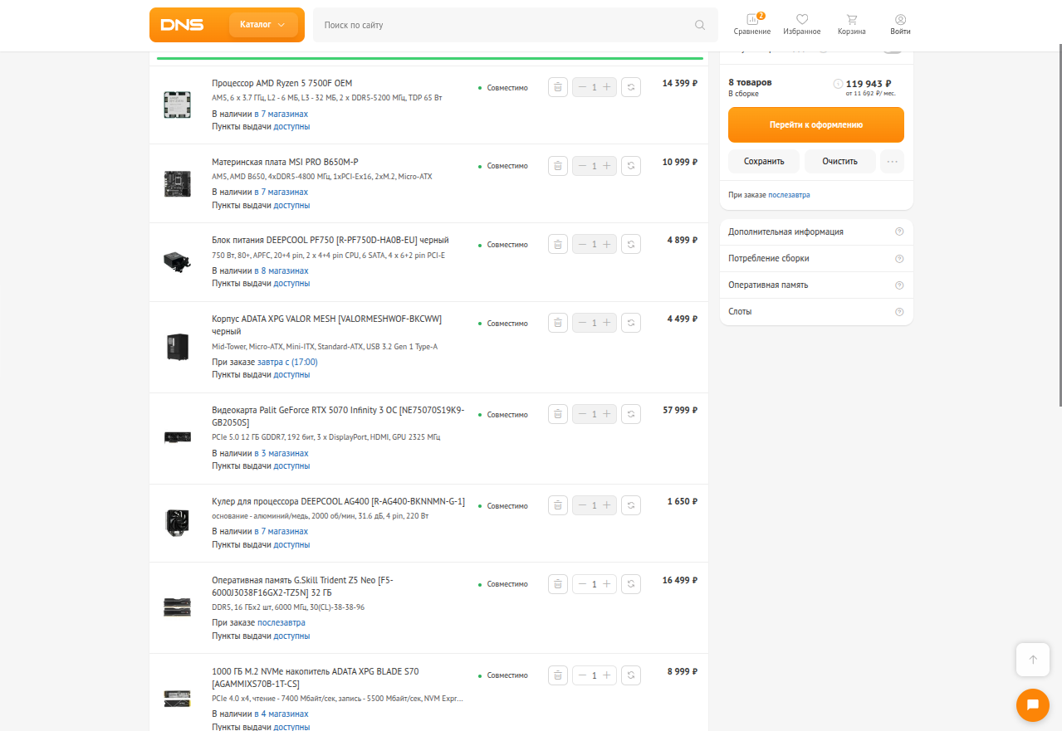Image resolution: width=1062 pixels, height=731 pixels.
Task: Click the search magnifier icon
Action: pyautogui.click(x=700, y=25)
